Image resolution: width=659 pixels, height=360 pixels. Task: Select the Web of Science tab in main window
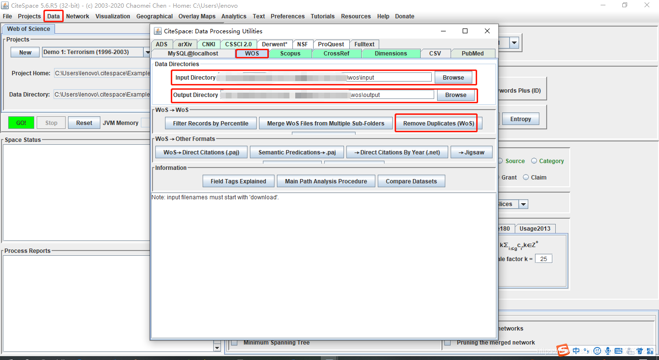28,29
